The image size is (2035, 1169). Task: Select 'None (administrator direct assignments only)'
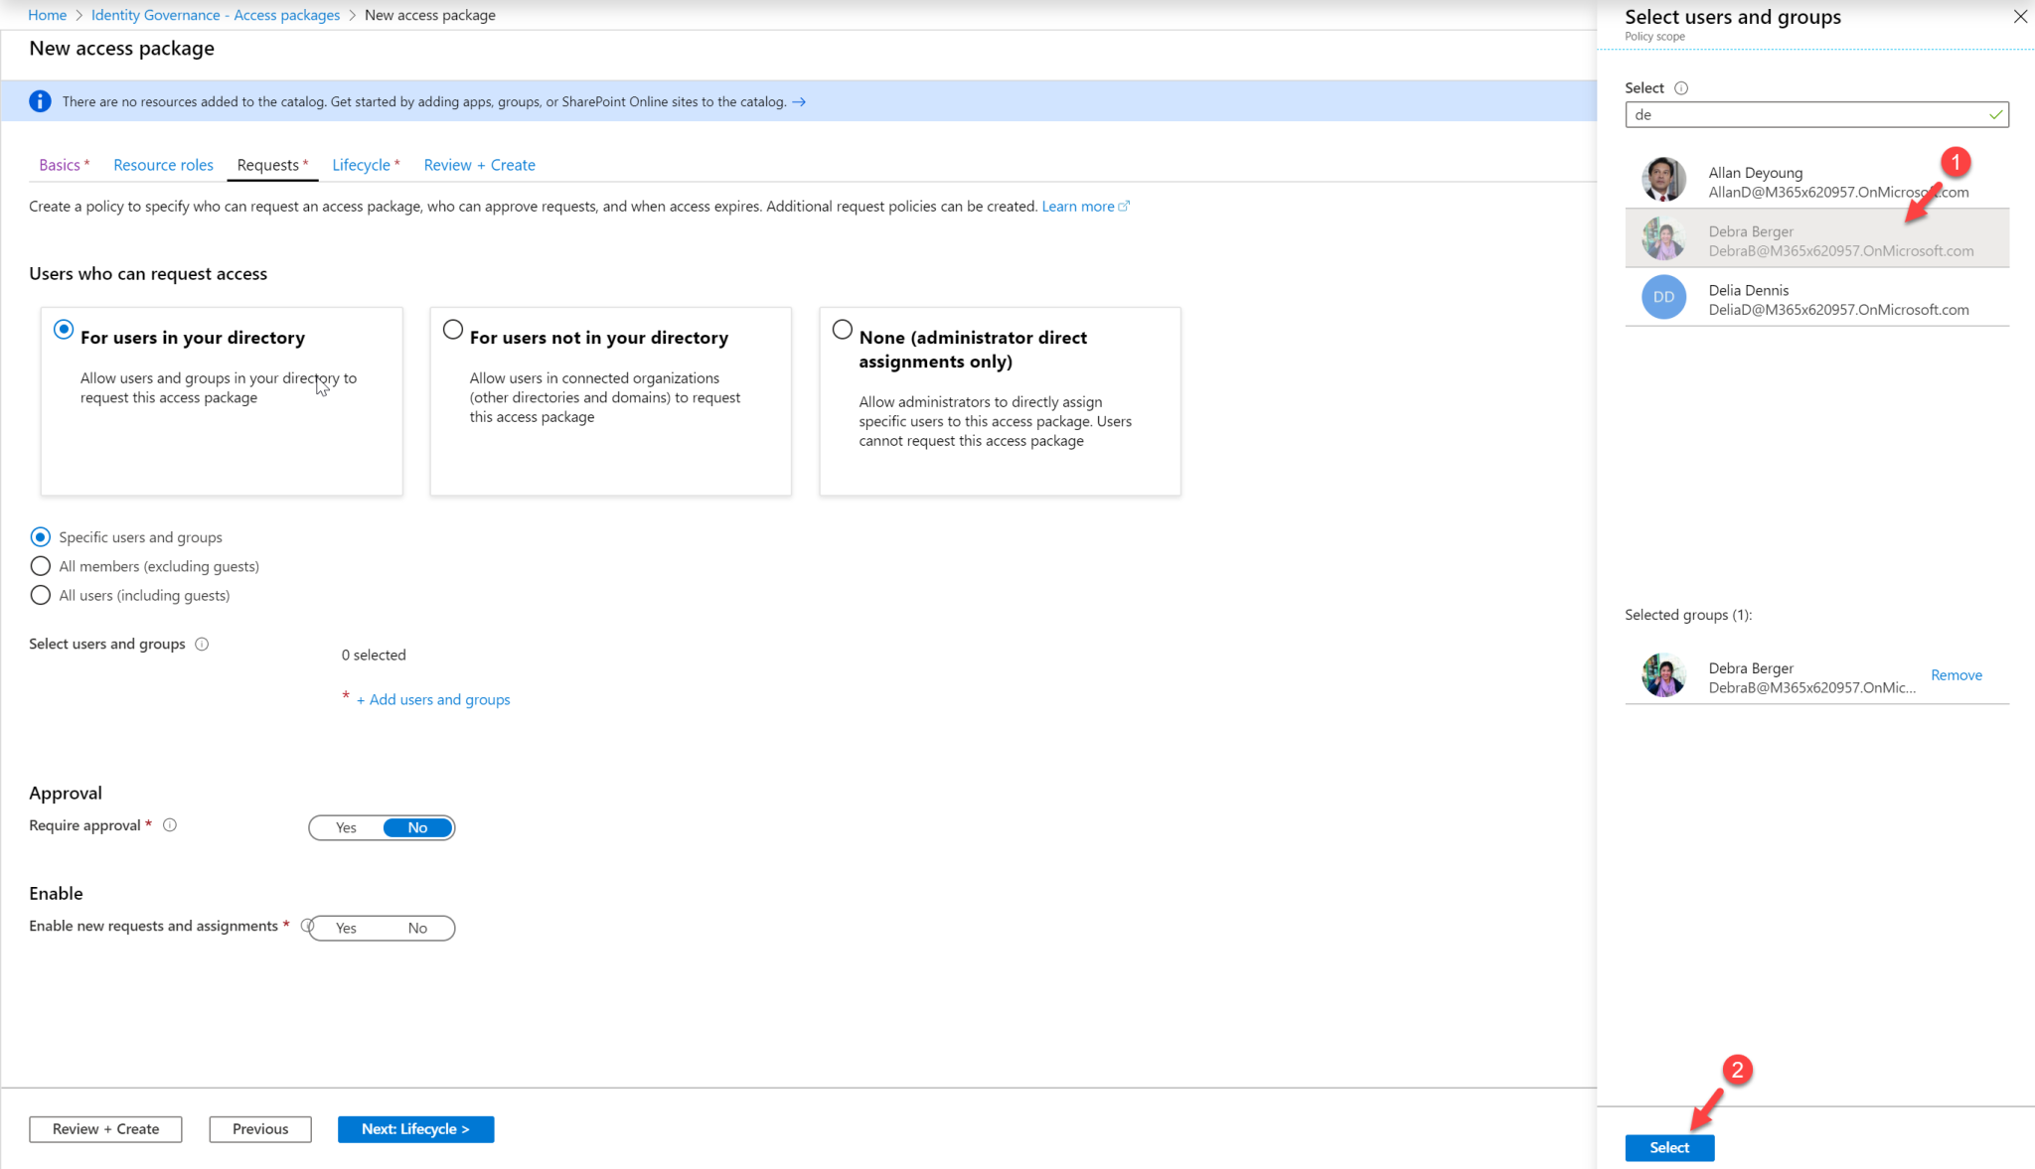(x=842, y=329)
